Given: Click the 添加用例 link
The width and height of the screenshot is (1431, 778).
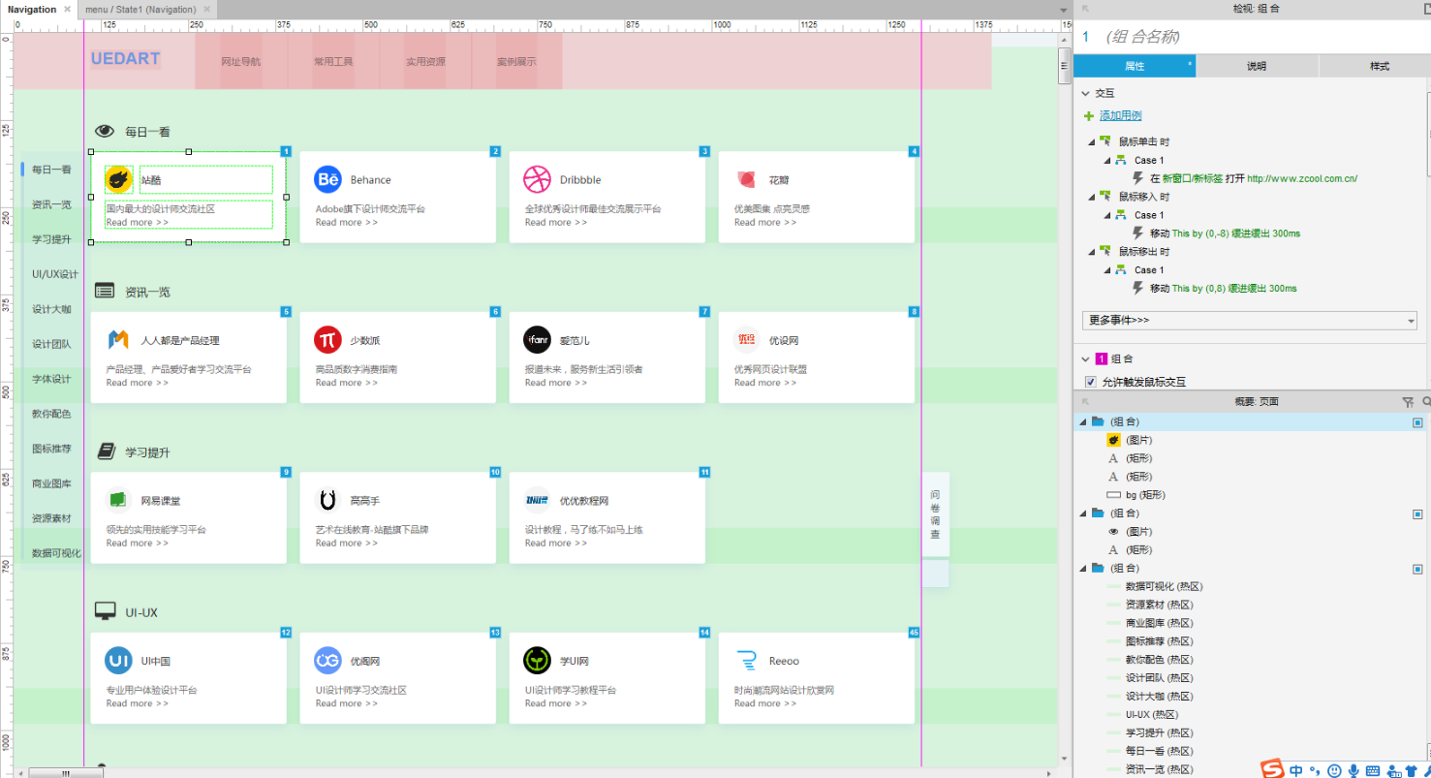Looking at the screenshot, I should pyautogui.click(x=1120, y=115).
